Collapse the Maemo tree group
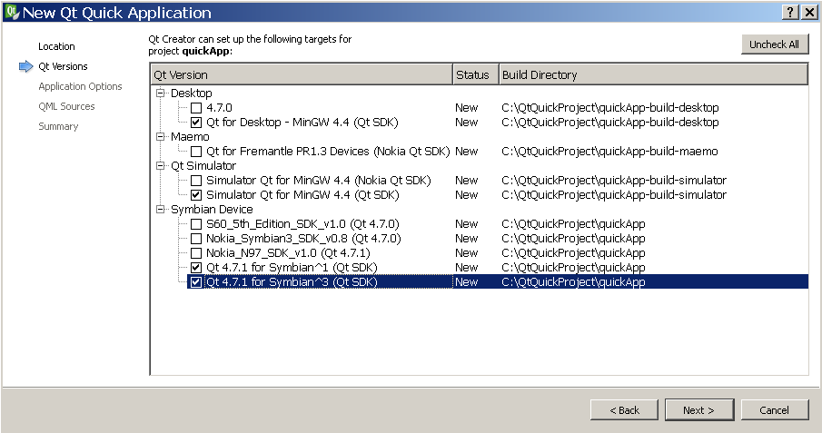 (x=161, y=137)
